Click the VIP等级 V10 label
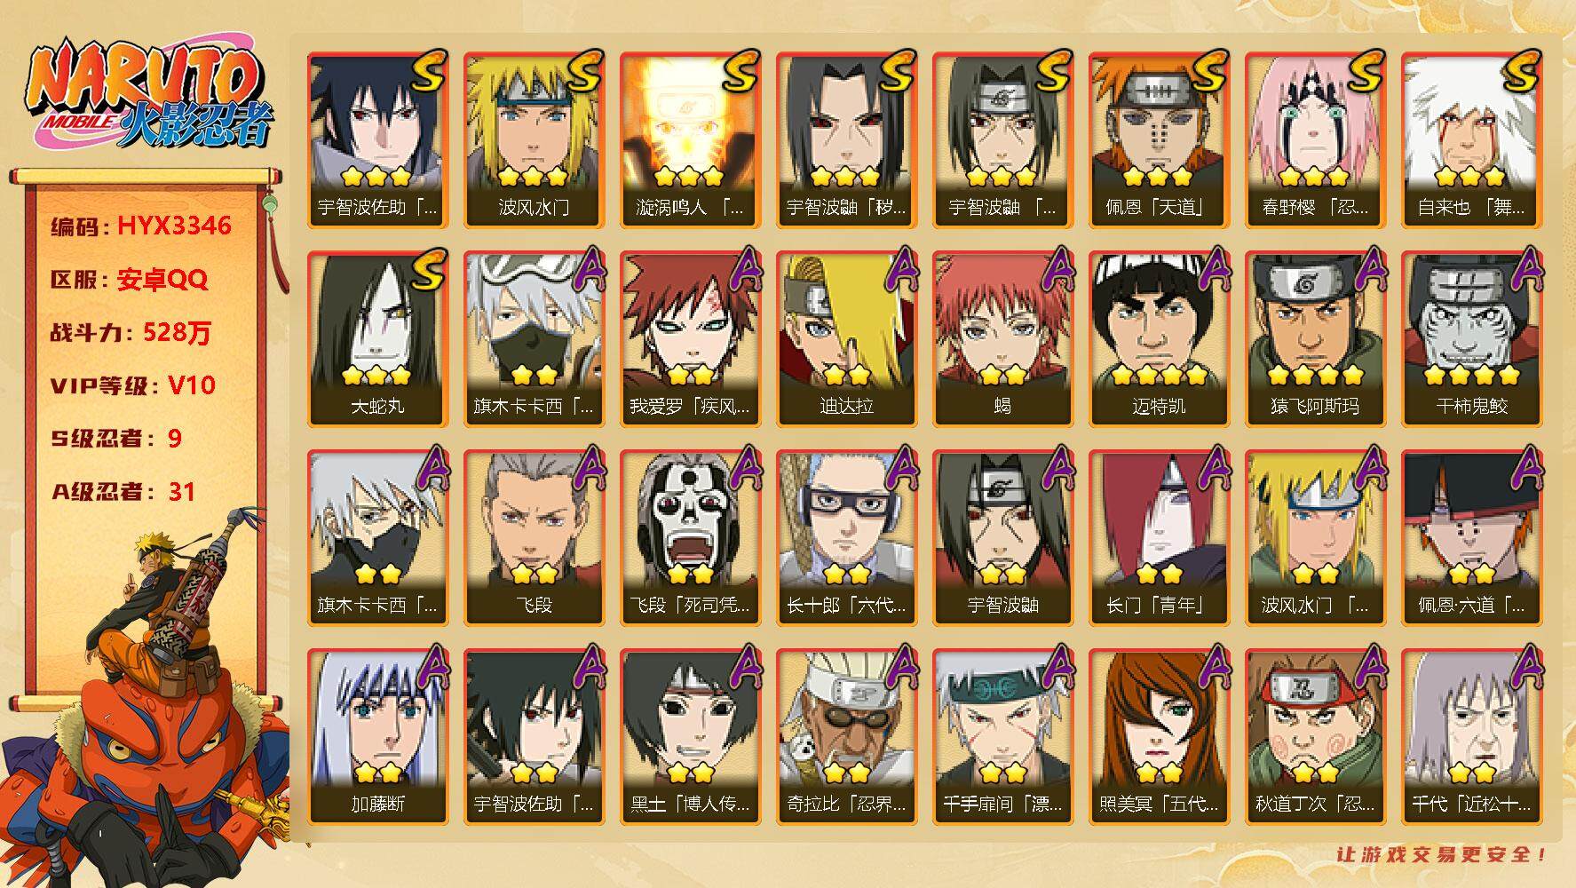The width and height of the screenshot is (1576, 888). point(132,385)
